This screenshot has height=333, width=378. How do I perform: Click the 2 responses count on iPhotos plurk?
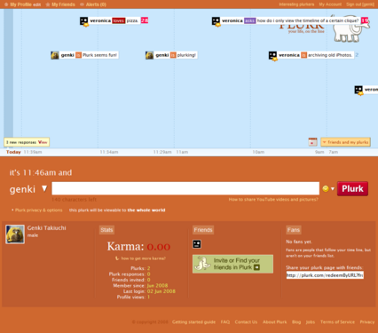pyautogui.click(x=357, y=55)
